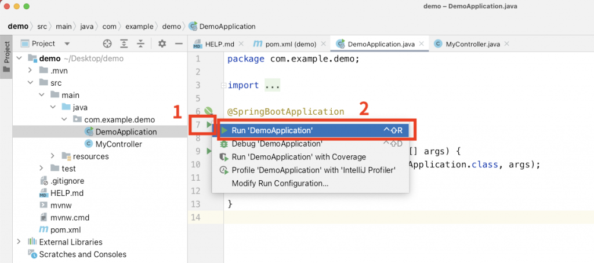Click src in the breadcrumb path
The image size is (594, 263).
click(42, 27)
